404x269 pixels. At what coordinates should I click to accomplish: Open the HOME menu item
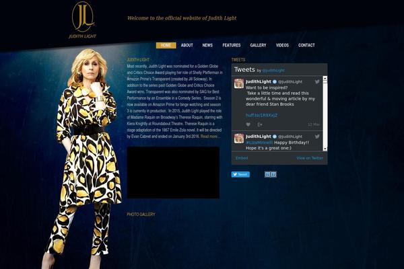(166, 45)
